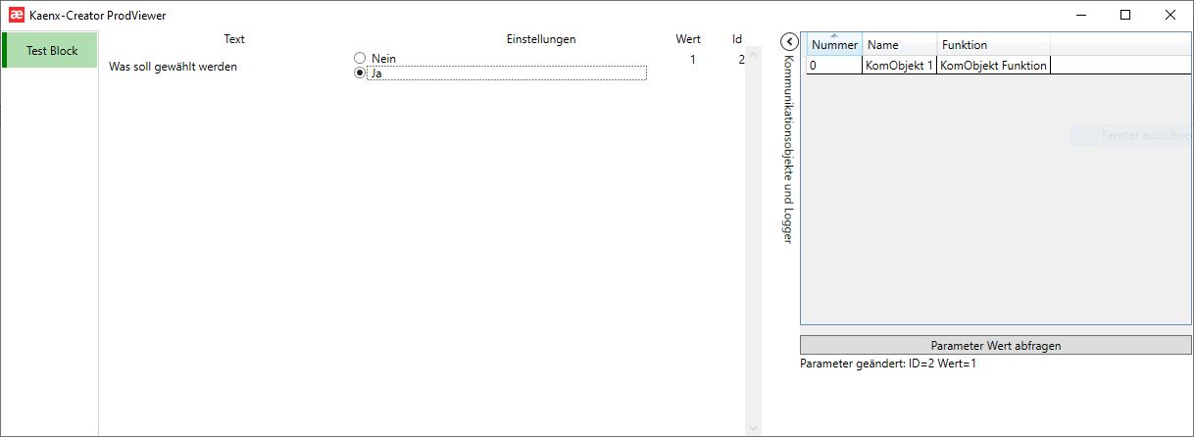Click the Kaenx-Creator app logo icon

(17, 15)
